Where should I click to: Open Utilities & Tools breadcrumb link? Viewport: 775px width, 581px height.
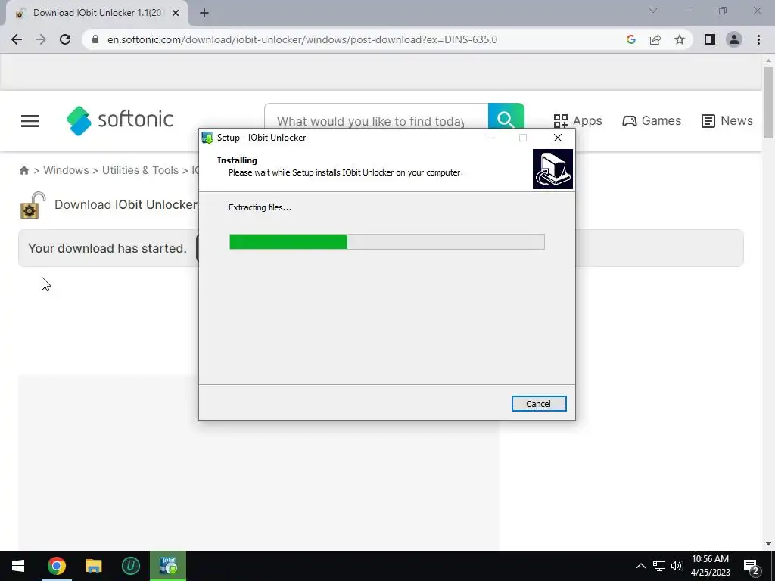tap(140, 170)
